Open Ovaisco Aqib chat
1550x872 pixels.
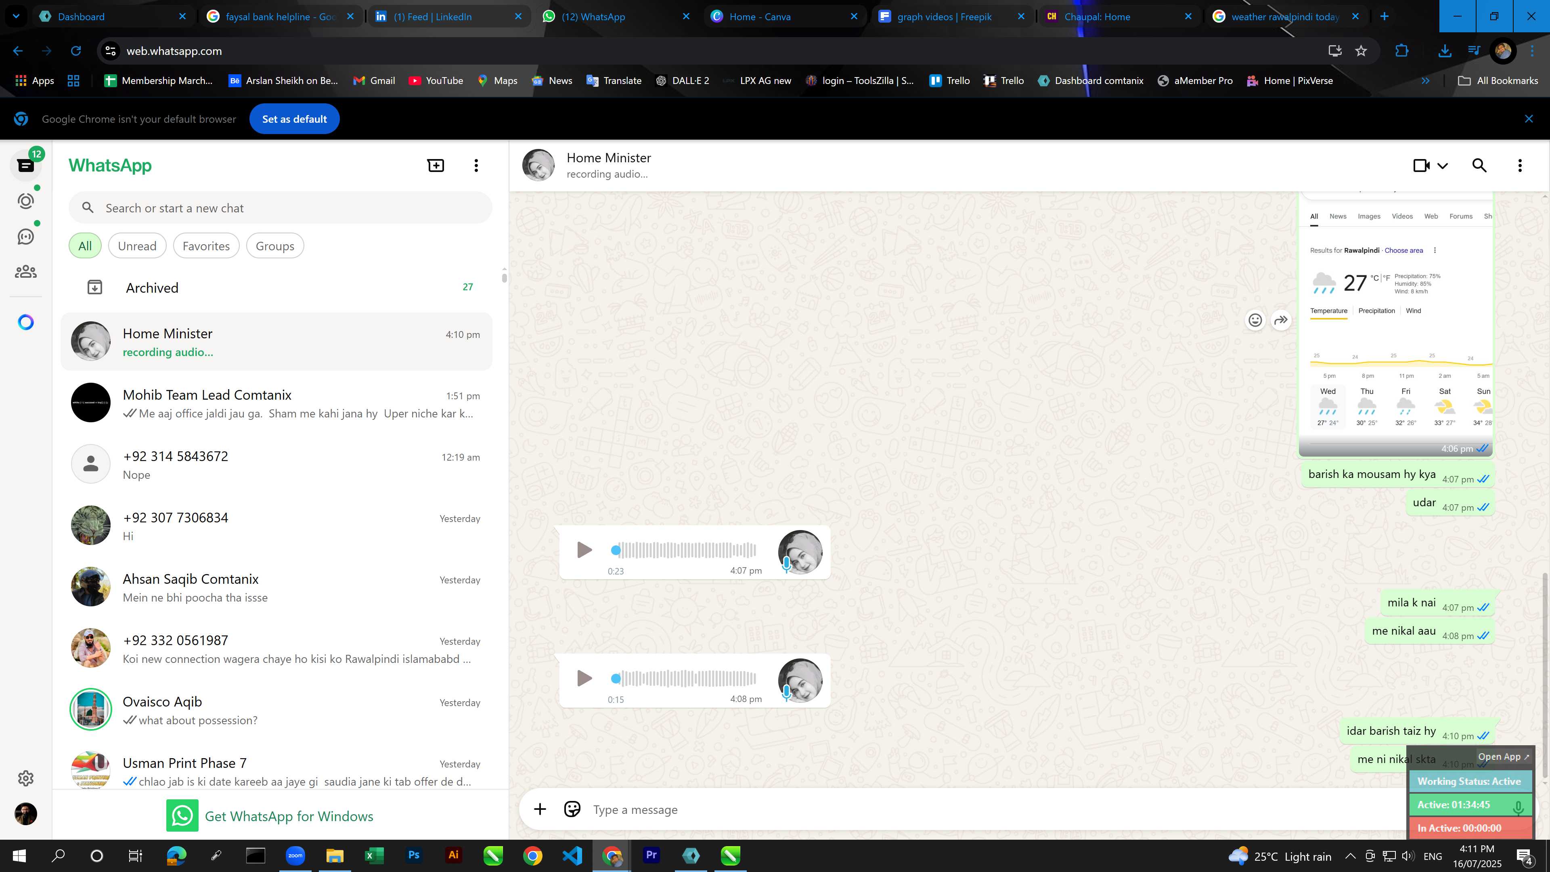click(x=277, y=710)
